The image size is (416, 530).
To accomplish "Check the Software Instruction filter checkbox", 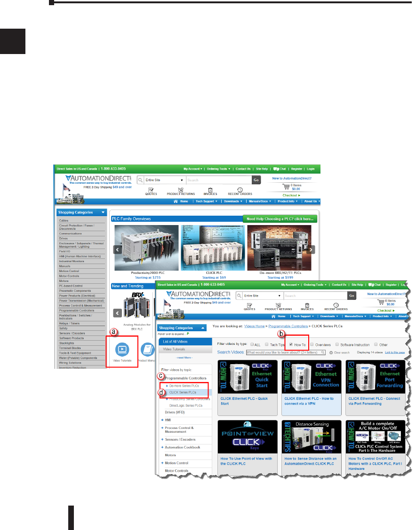I will (x=337, y=344).
